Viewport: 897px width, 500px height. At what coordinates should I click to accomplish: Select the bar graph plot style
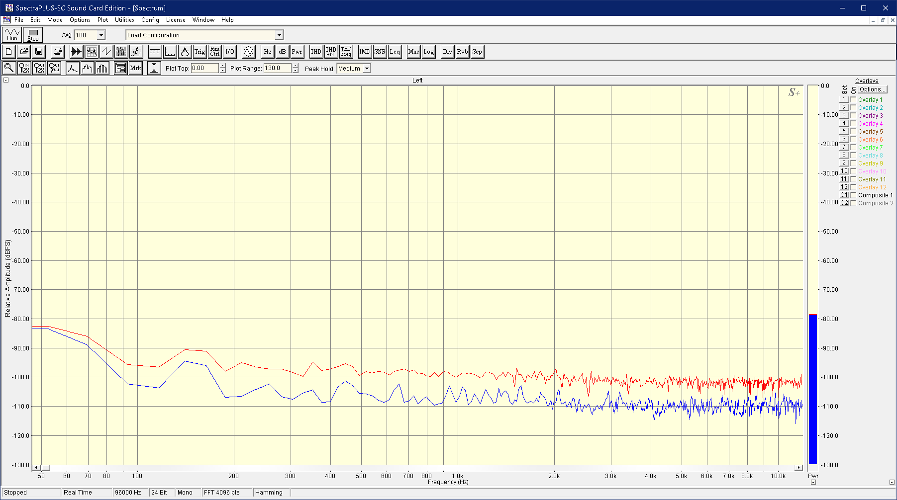click(102, 68)
